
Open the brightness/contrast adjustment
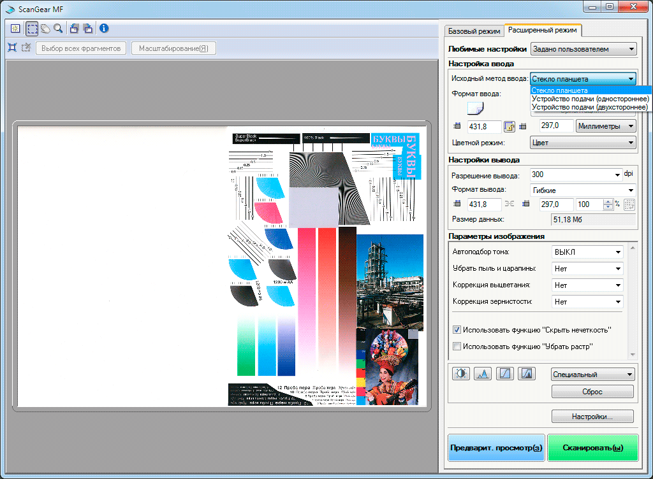[x=460, y=374]
